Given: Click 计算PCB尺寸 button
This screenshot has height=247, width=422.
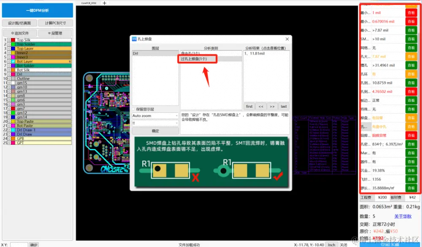Looking at the screenshot, I should coord(55,23).
